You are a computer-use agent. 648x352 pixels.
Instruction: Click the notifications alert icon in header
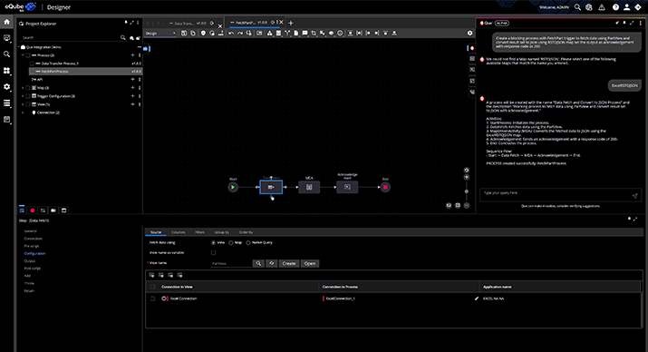click(602, 7)
